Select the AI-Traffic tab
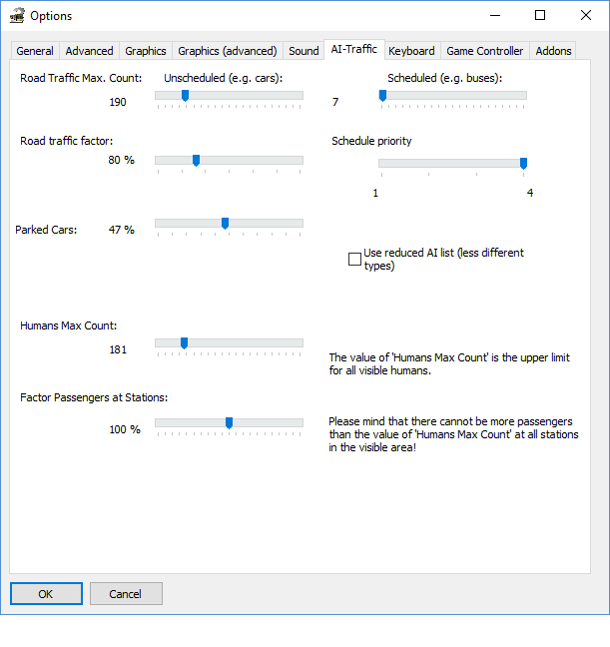This screenshot has height=647, width=610. click(354, 49)
